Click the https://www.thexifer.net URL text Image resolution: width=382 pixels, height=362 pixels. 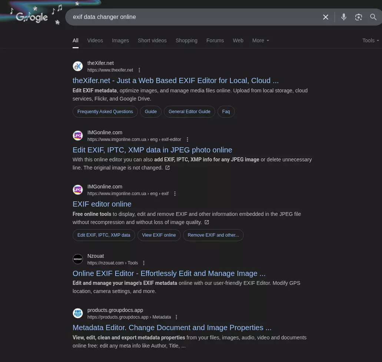click(110, 70)
